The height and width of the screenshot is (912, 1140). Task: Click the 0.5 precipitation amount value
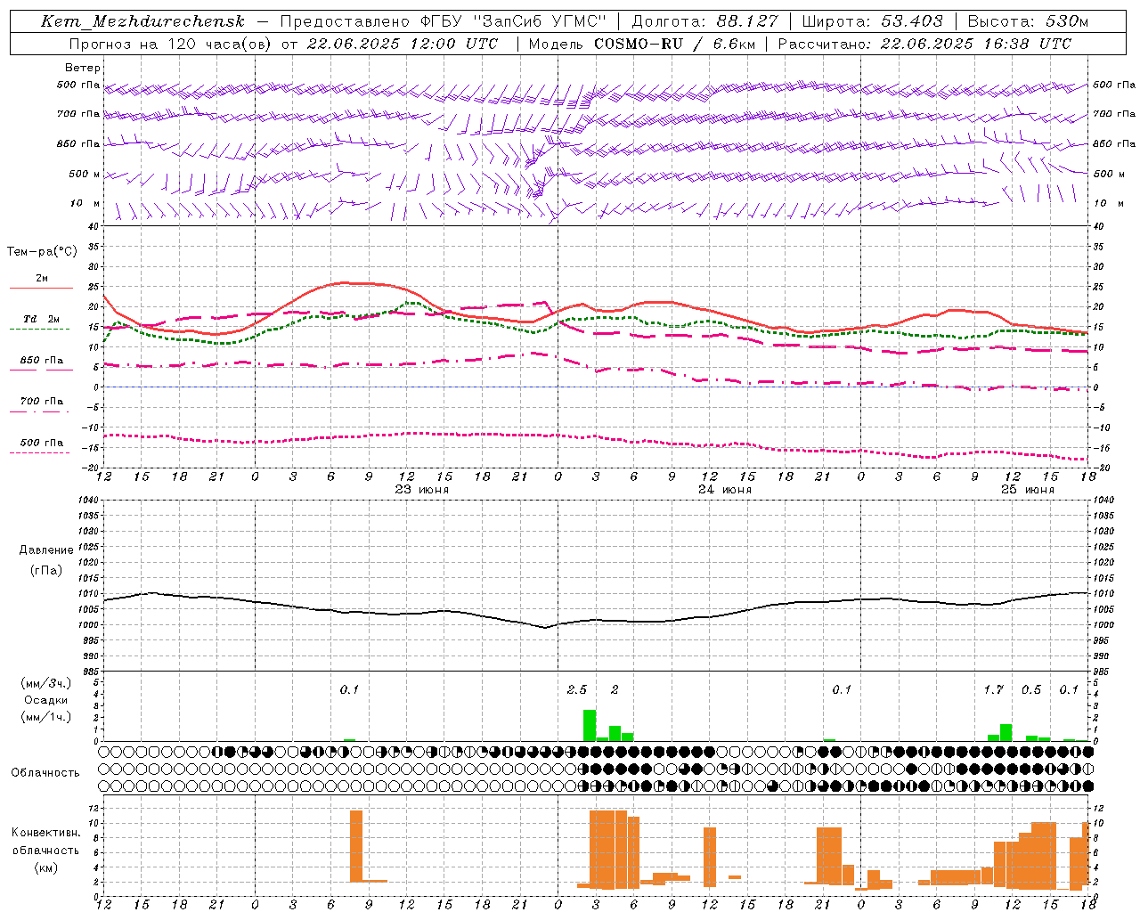click(1031, 690)
